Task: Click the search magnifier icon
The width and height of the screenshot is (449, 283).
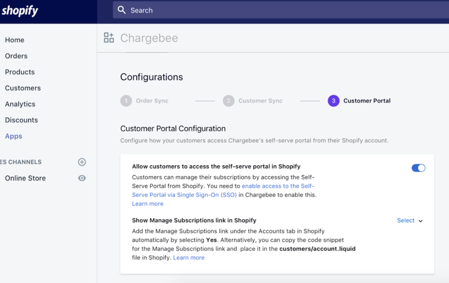Action: 122,10
